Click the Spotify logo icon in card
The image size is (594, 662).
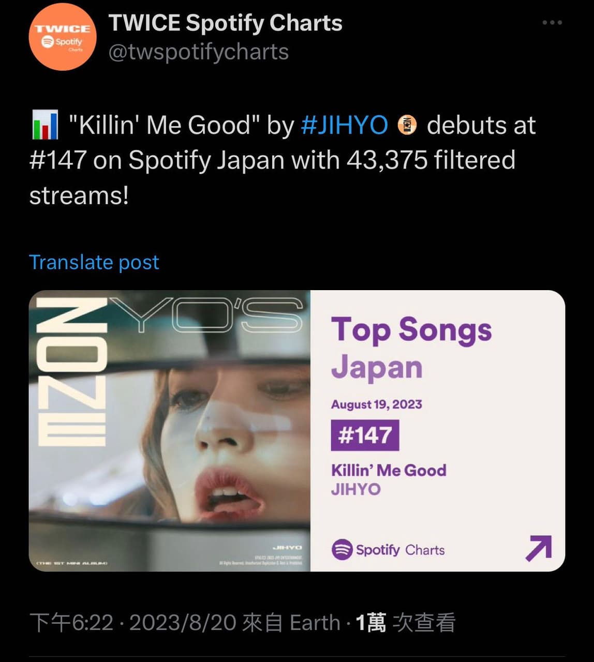click(342, 549)
